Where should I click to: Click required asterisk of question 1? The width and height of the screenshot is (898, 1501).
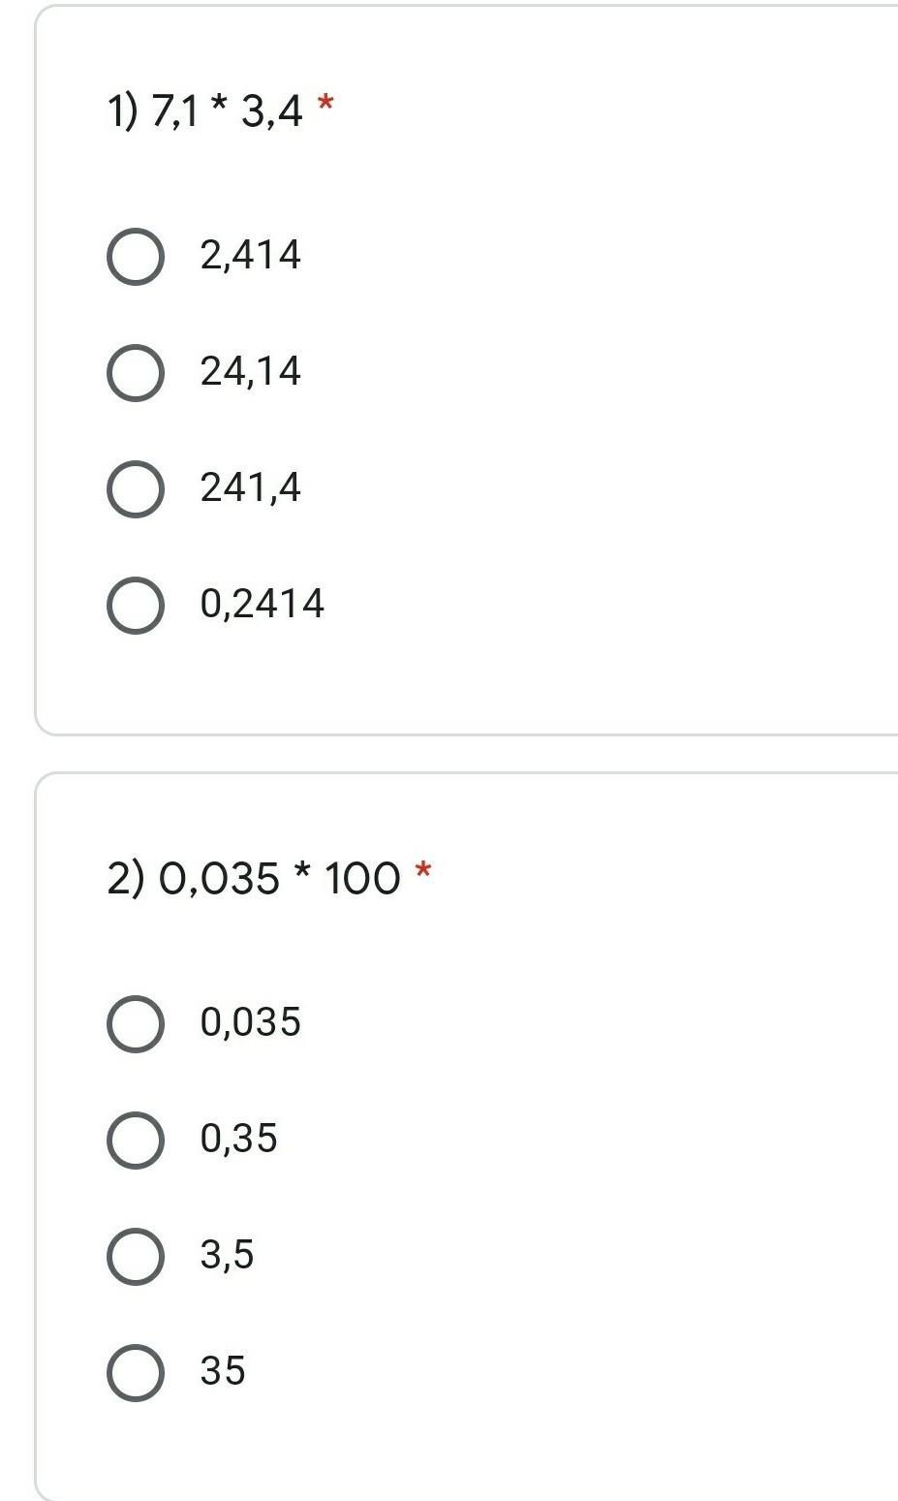(x=325, y=104)
